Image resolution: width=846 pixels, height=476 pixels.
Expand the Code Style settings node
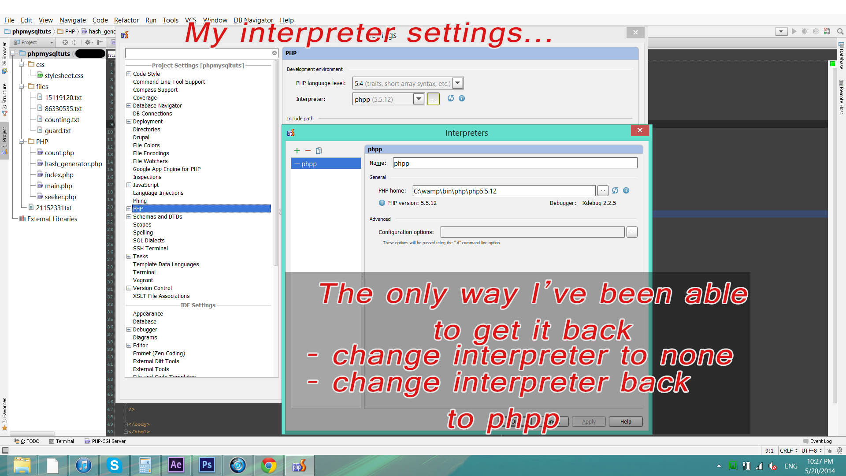tap(129, 74)
